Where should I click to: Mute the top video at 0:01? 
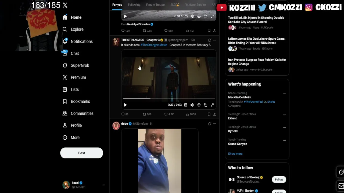pyautogui.click(x=192, y=16)
